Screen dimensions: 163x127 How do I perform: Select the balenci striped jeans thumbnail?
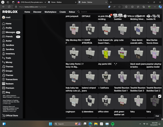(x=90, y=78)
